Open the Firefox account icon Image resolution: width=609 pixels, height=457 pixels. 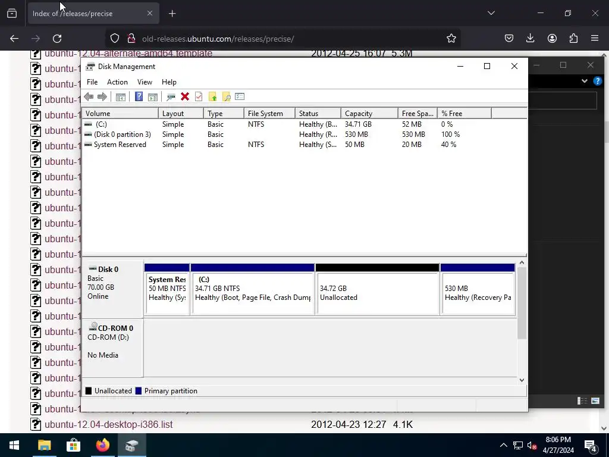pos(552,39)
